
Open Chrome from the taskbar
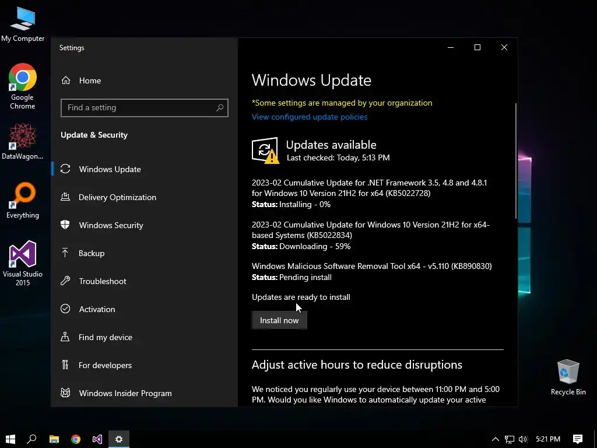tap(76, 439)
